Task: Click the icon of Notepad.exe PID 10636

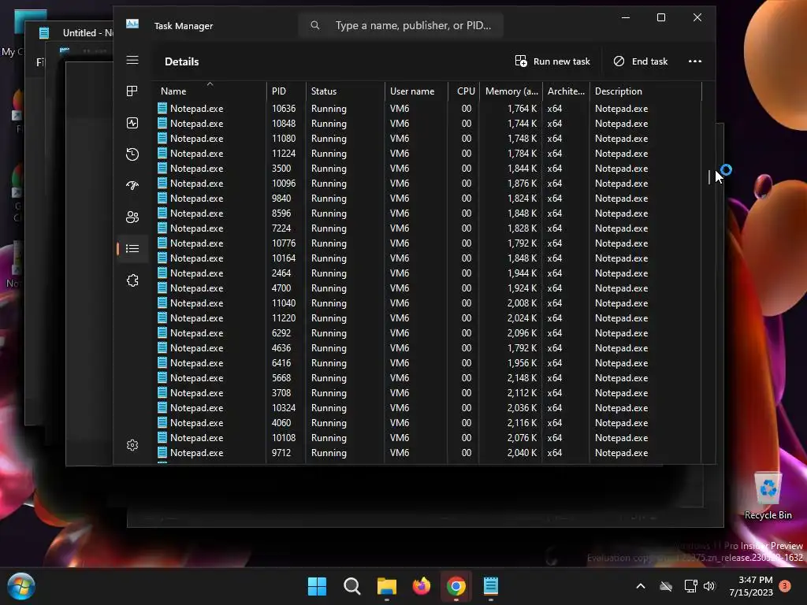Action: coord(162,108)
